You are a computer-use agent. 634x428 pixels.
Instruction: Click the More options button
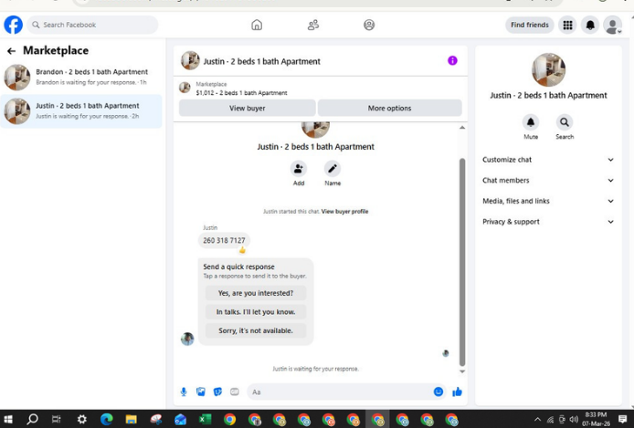389,109
